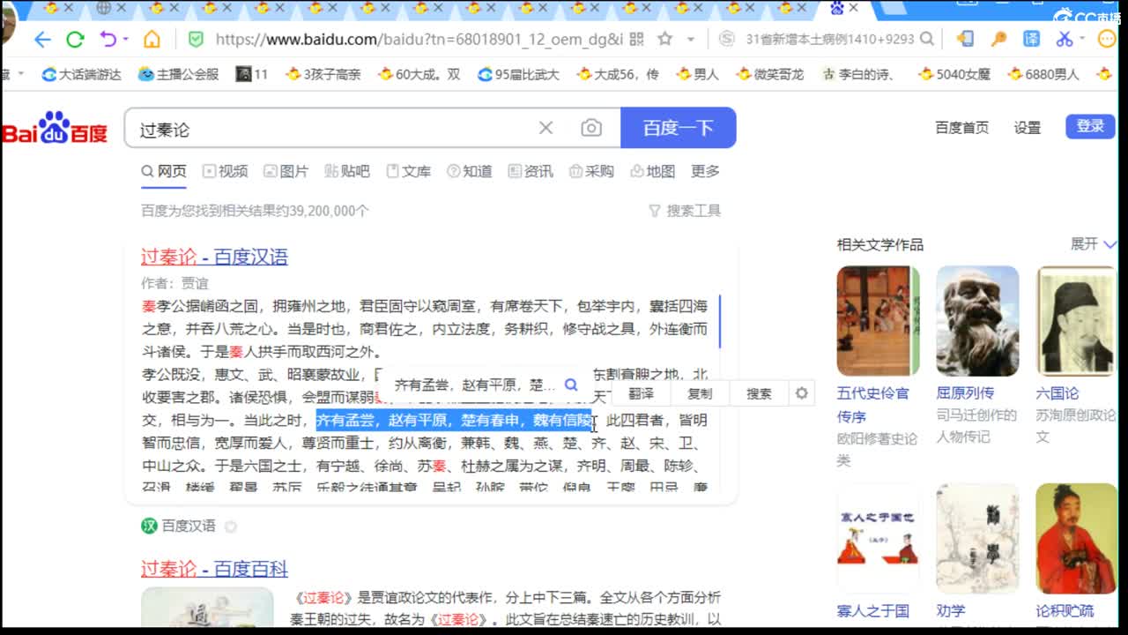1128x635 pixels.
Task: Switch to the 地图 tab
Action: [x=653, y=171]
